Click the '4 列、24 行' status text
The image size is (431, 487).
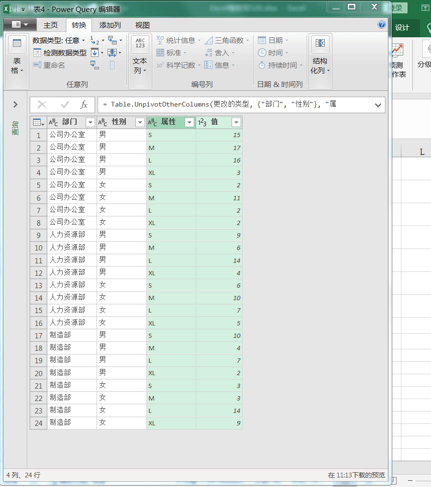pos(23,475)
